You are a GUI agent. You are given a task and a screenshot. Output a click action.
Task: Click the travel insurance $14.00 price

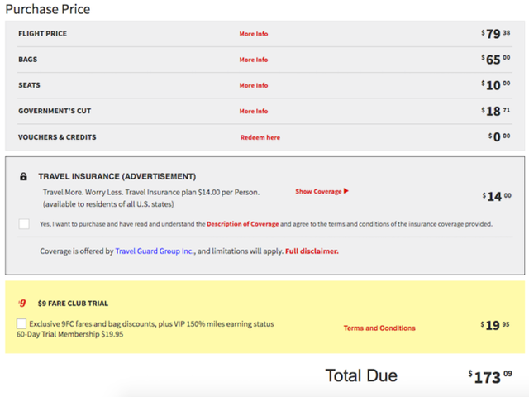[x=496, y=197]
